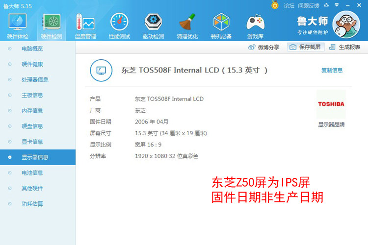Select 显示器信息 in sidebar
This screenshot has width=368, height=245.
[38, 157]
